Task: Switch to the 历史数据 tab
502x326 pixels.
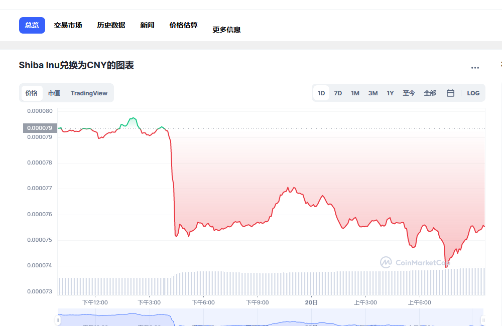Action: coord(110,25)
